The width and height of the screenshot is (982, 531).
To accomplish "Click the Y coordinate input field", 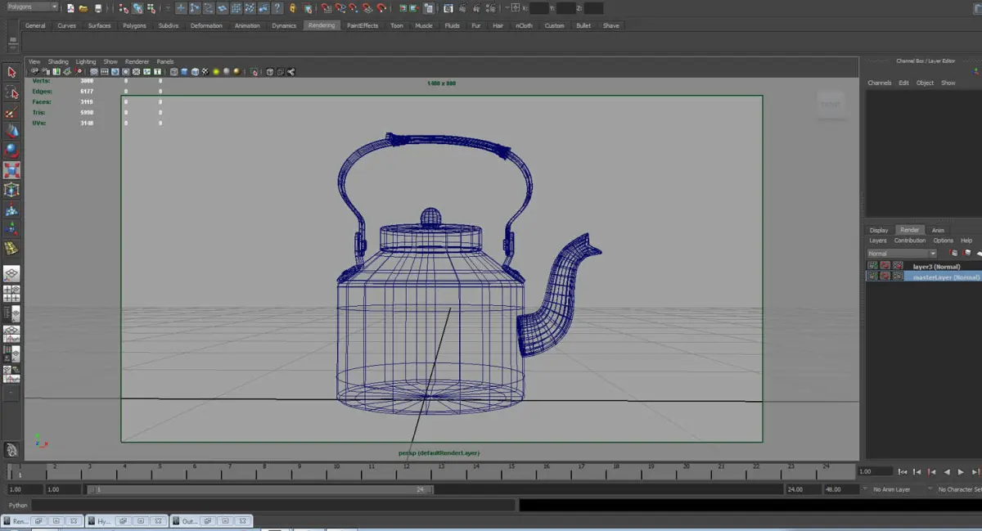I will click(x=566, y=8).
